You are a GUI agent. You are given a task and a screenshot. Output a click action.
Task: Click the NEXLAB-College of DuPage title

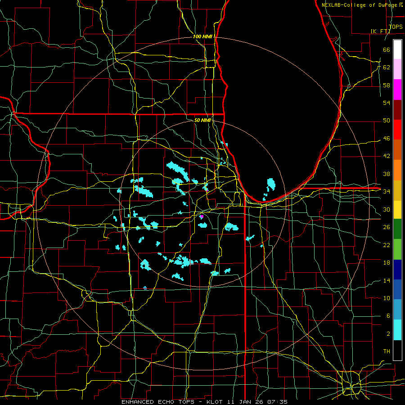[x=360, y=5]
